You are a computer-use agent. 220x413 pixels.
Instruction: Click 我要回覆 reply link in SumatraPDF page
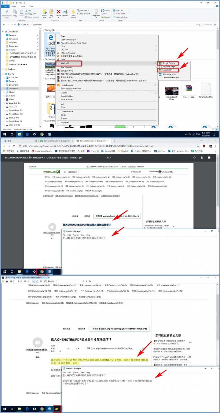(x=119, y=329)
